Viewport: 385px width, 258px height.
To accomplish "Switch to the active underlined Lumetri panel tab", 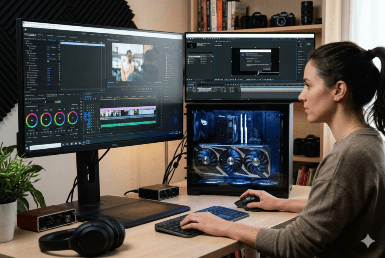I will 52,95.
